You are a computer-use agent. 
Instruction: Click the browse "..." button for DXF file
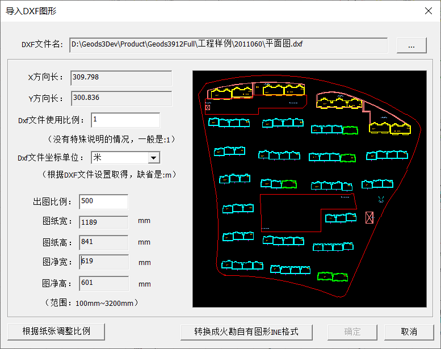(411, 45)
